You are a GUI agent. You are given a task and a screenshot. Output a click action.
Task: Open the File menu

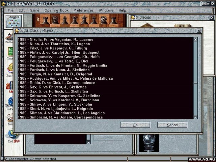(x=10, y=10)
